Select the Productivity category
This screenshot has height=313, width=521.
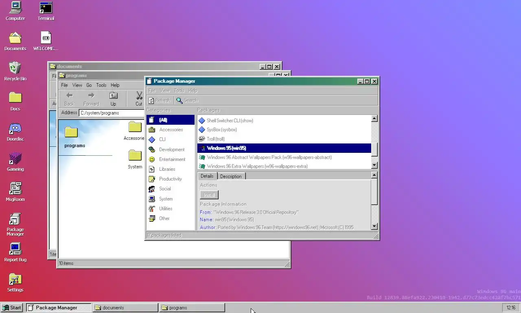(x=171, y=179)
